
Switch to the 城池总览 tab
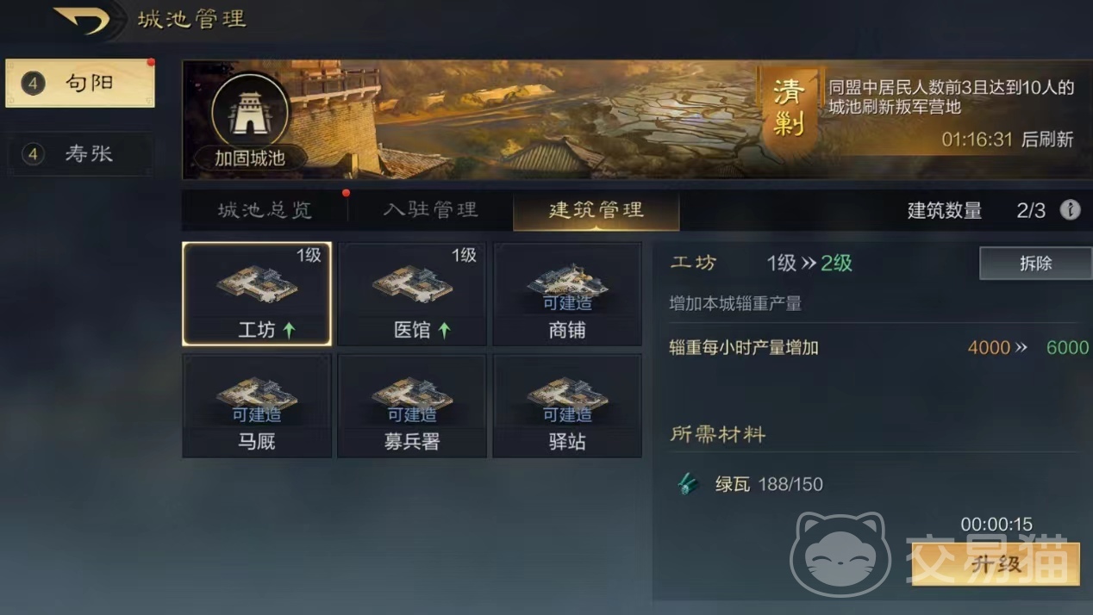coord(265,210)
